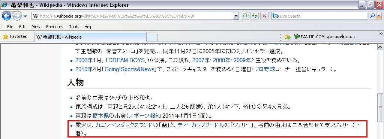The height and width of the screenshot is (139, 384).
Task: Click the red Stop loading icon
Action: [264, 16]
